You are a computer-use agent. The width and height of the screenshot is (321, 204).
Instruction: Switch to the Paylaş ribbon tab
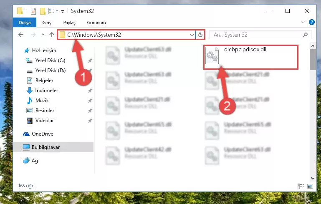click(x=69, y=23)
